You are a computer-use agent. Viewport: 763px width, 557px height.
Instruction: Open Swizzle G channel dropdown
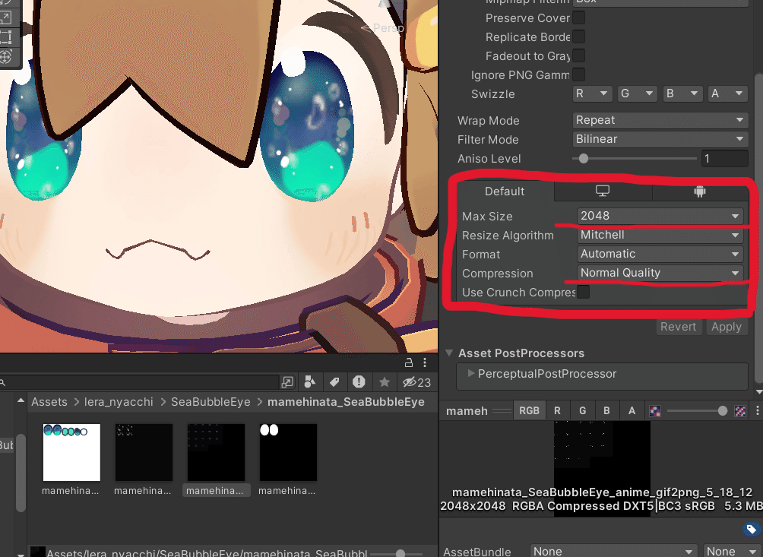pyautogui.click(x=638, y=93)
